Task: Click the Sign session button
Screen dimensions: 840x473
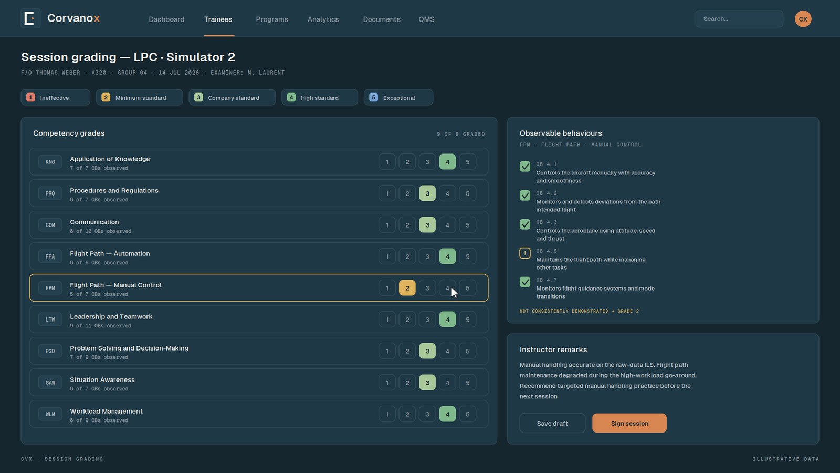Action: point(629,423)
